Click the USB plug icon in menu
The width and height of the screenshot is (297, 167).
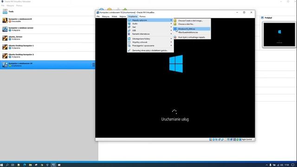129,31
